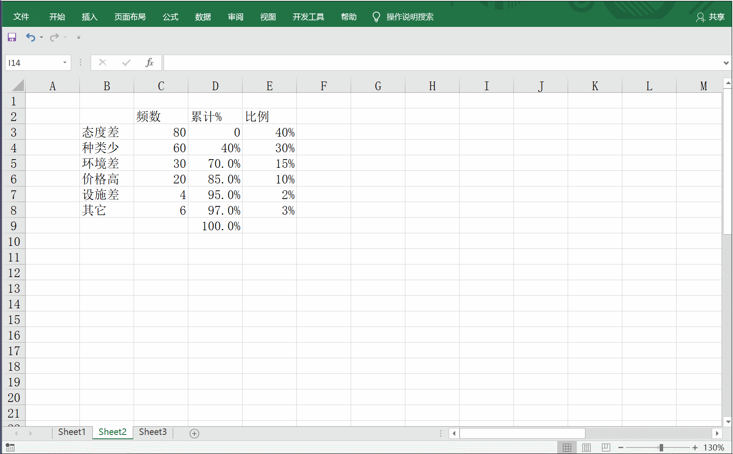The height and width of the screenshot is (454, 733).
Task: Open the 页面布局 tab
Action: point(130,17)
